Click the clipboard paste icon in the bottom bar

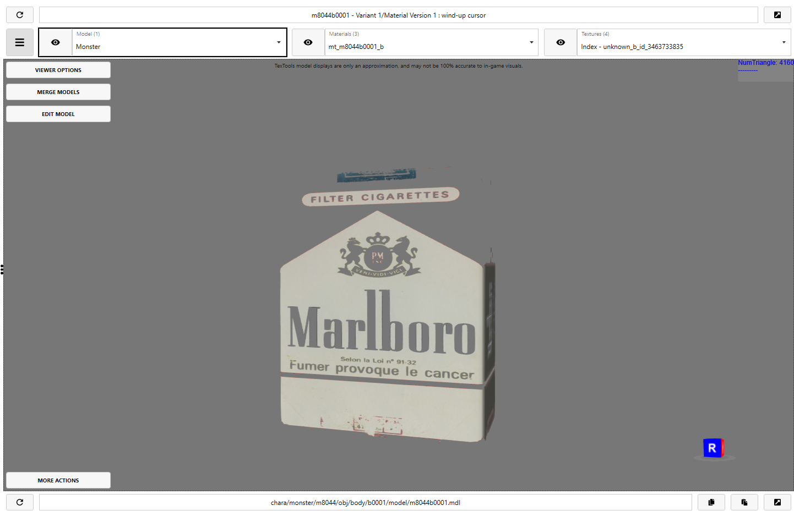[x=744, y=502]
